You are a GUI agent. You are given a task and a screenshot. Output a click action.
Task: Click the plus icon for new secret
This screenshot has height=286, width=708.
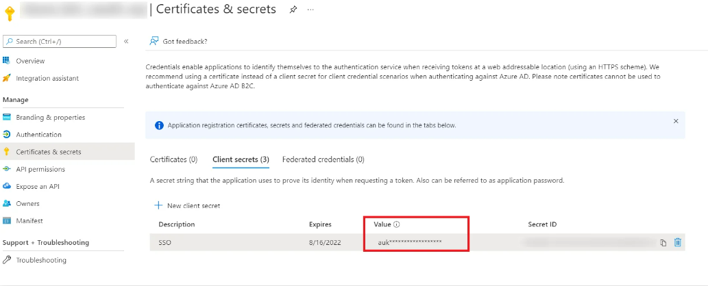(x=158, y=205)
